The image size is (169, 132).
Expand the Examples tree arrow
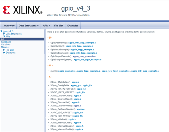(4, 53)
